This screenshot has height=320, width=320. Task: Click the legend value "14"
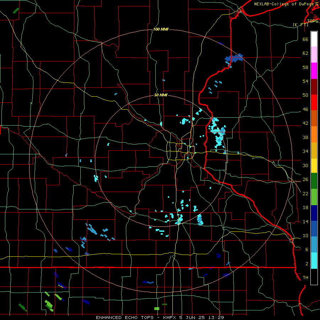coord(305,222)
